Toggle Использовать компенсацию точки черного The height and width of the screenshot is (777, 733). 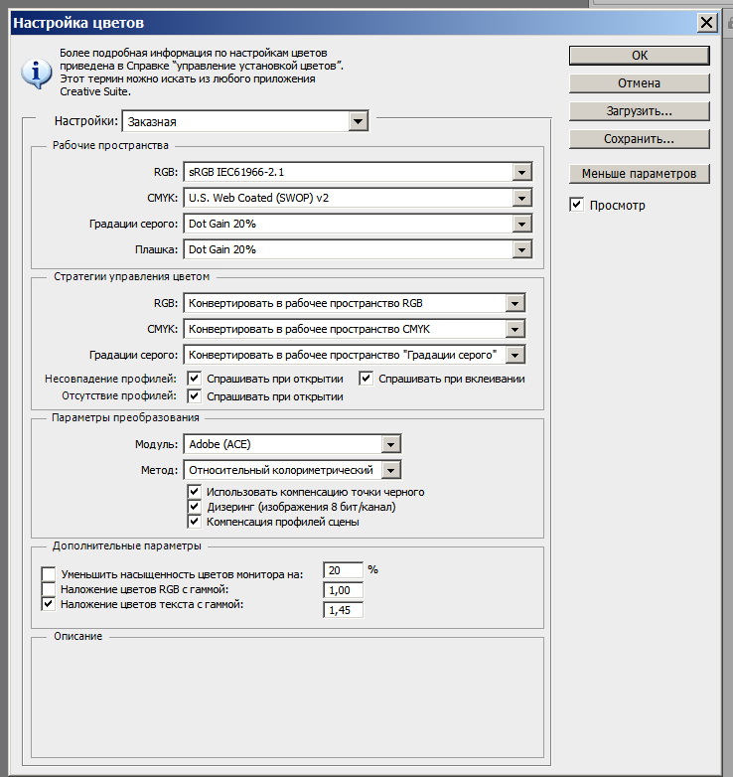click(x=194, y=492)
